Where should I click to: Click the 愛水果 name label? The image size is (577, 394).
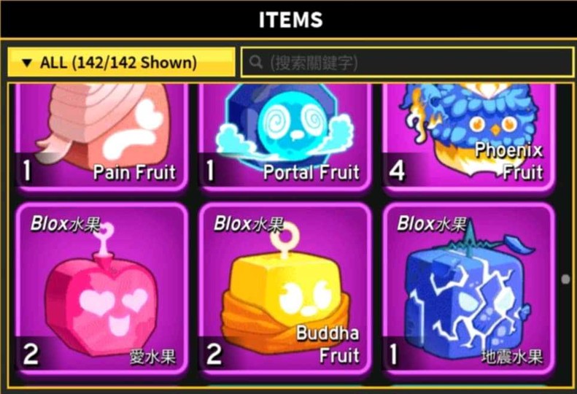152,358
